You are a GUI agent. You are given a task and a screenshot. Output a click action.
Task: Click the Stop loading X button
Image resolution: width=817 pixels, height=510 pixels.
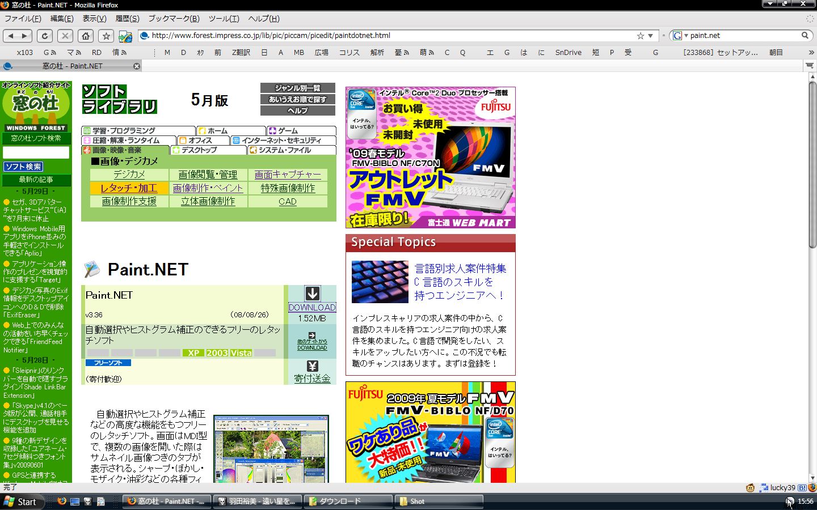(65, 36)
